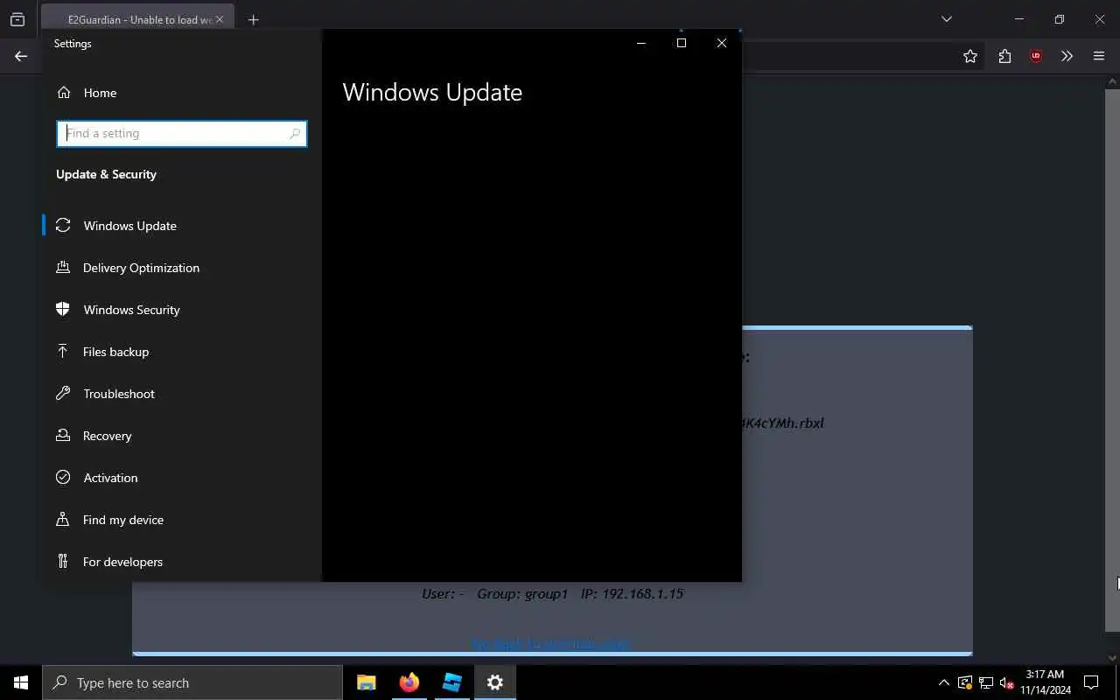Switch to Firefox on taskbar
Image resolution: width=1120 pixels, height=700 pixels.
pos(409,682)
